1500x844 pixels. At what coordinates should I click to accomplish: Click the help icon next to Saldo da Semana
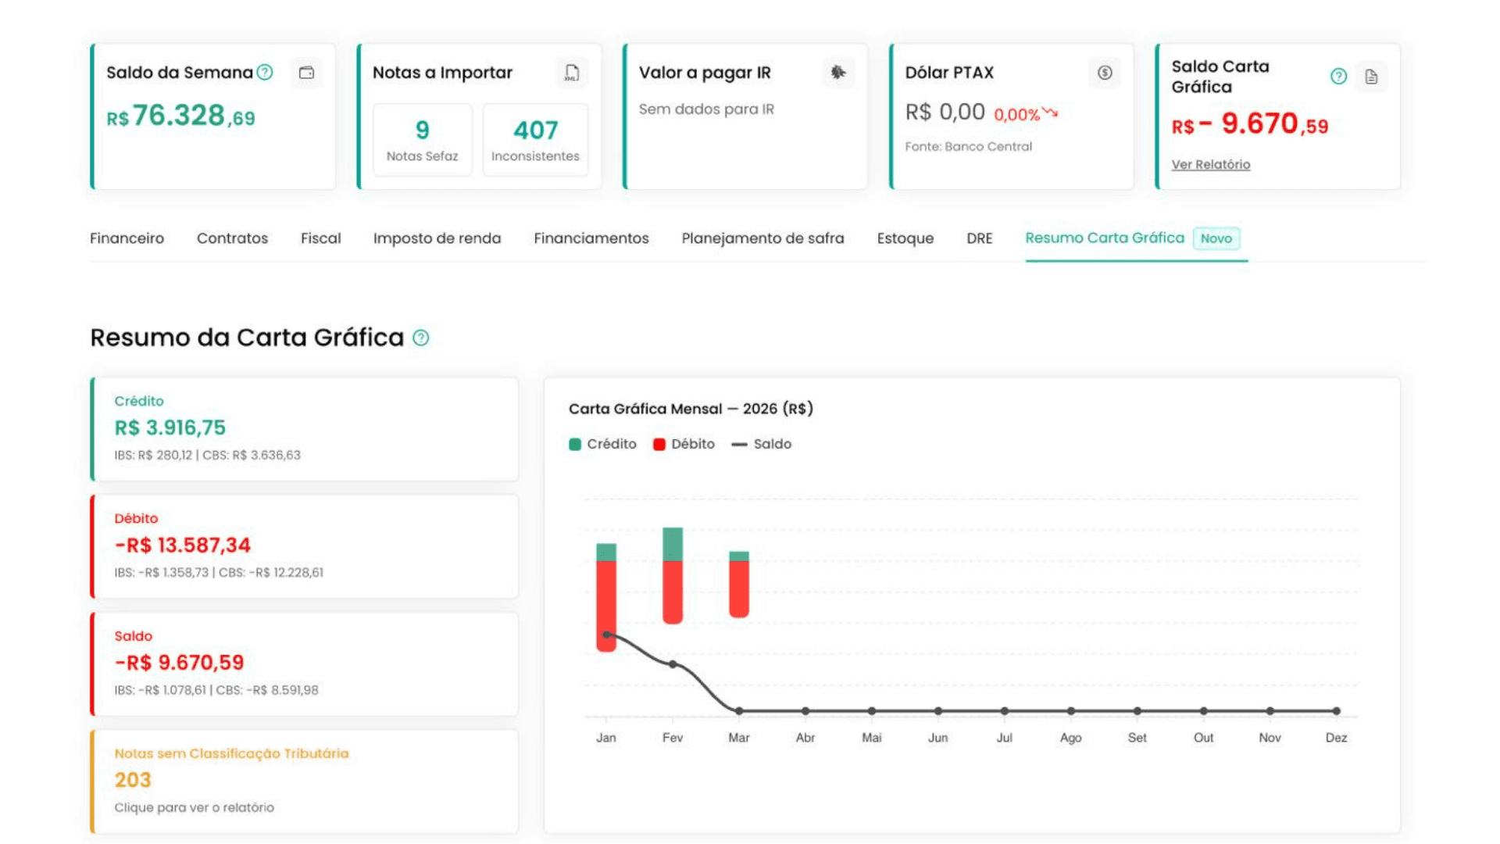pyautogui.click(x=263, y=72)
